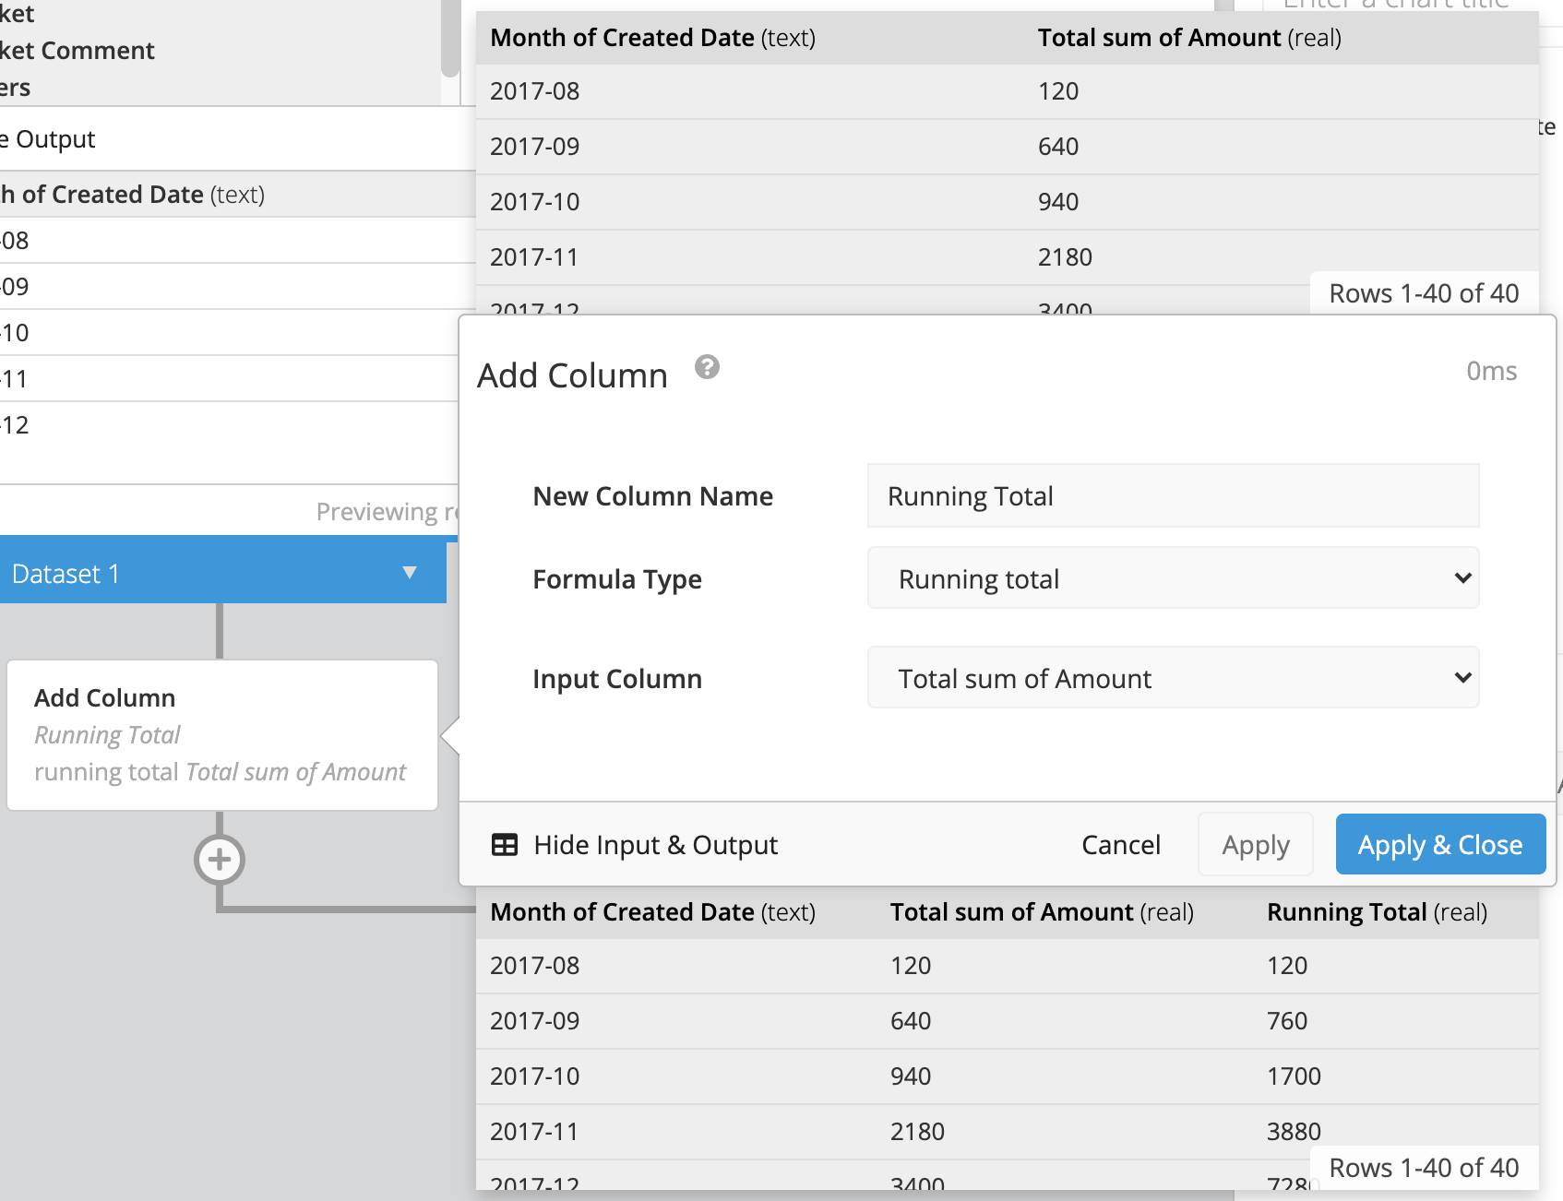Click the Apply & Close button
Viewport: 1563px width, 1201px height.
1440,845
